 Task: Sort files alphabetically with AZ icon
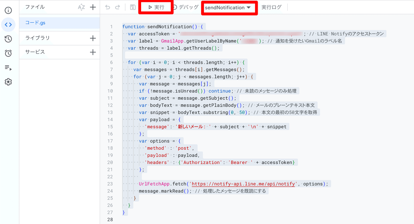[x=81, y=7]
